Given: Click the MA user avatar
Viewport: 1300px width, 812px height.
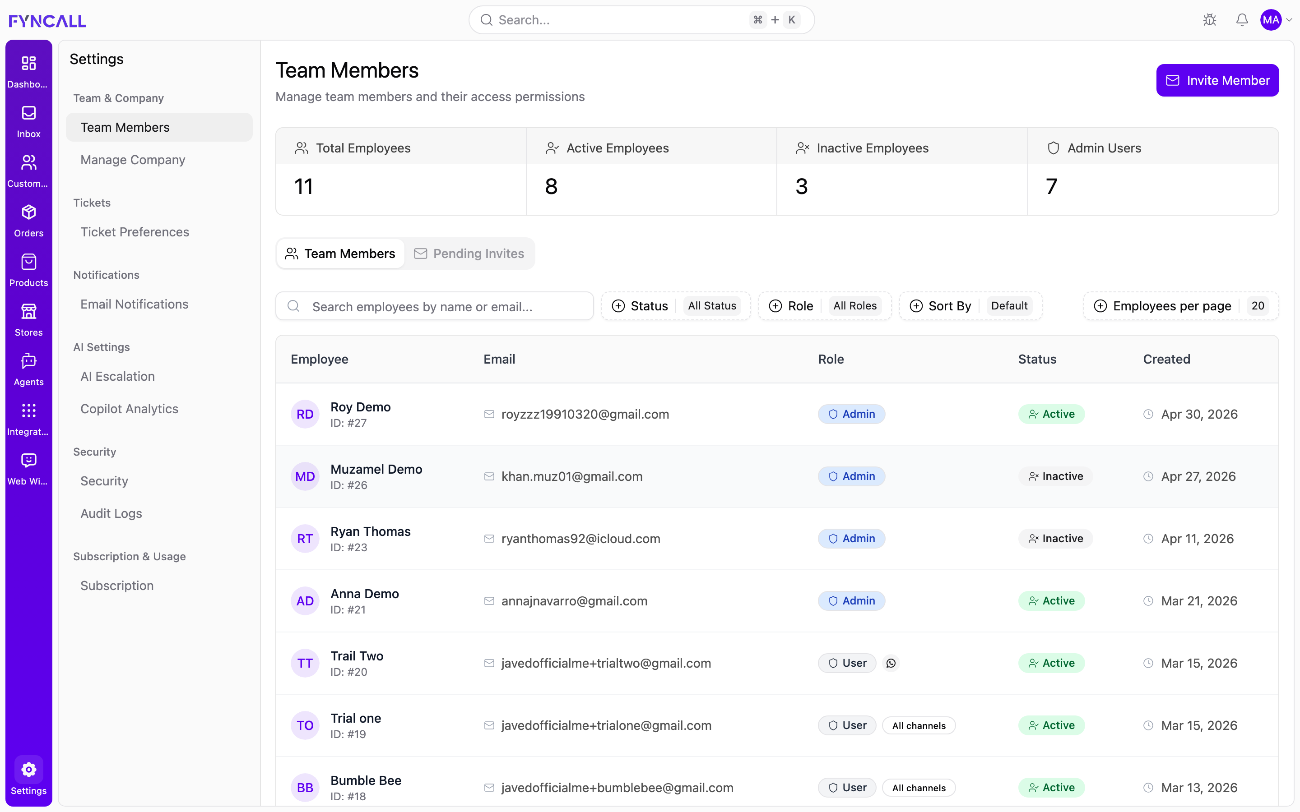Looking at the screenshot, I should [1271, 20].
